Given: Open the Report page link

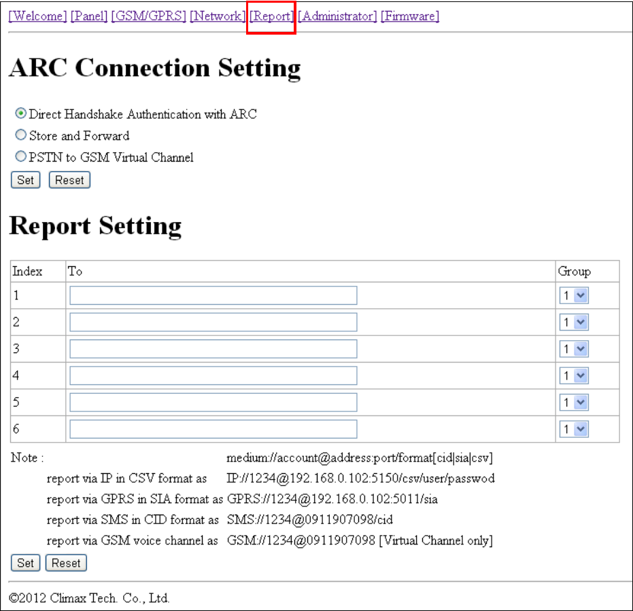Looking at the screenshot, I should click(271, 16).
